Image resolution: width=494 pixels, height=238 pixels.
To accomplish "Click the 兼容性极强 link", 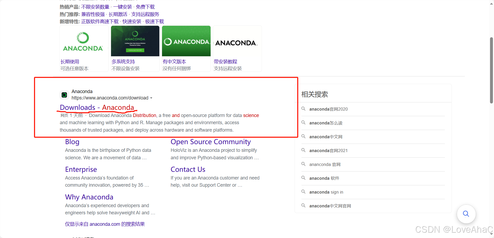I will [93, 14].
